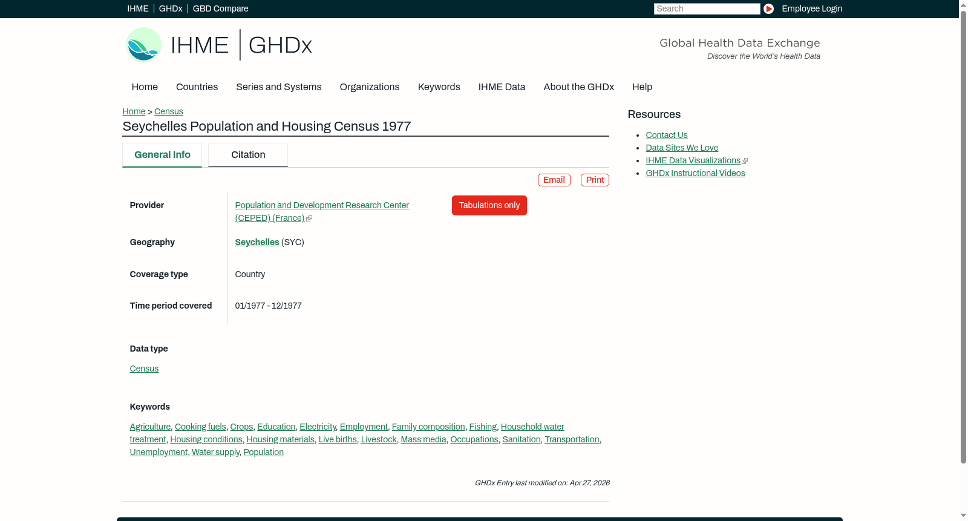Click the Home breadcrumb link
Screen dimensions: 968x521
click(134, 111)
